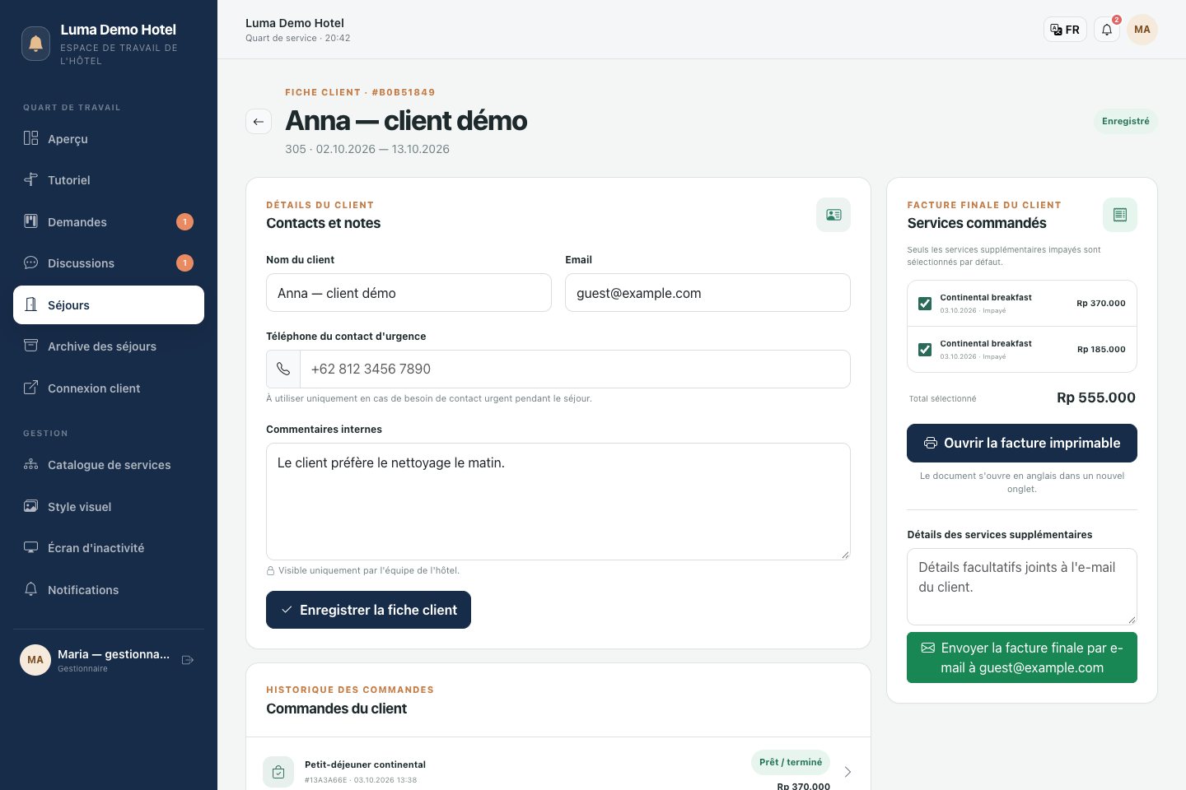Click Ouvrir la facture imprimable

pos(1022,444)
